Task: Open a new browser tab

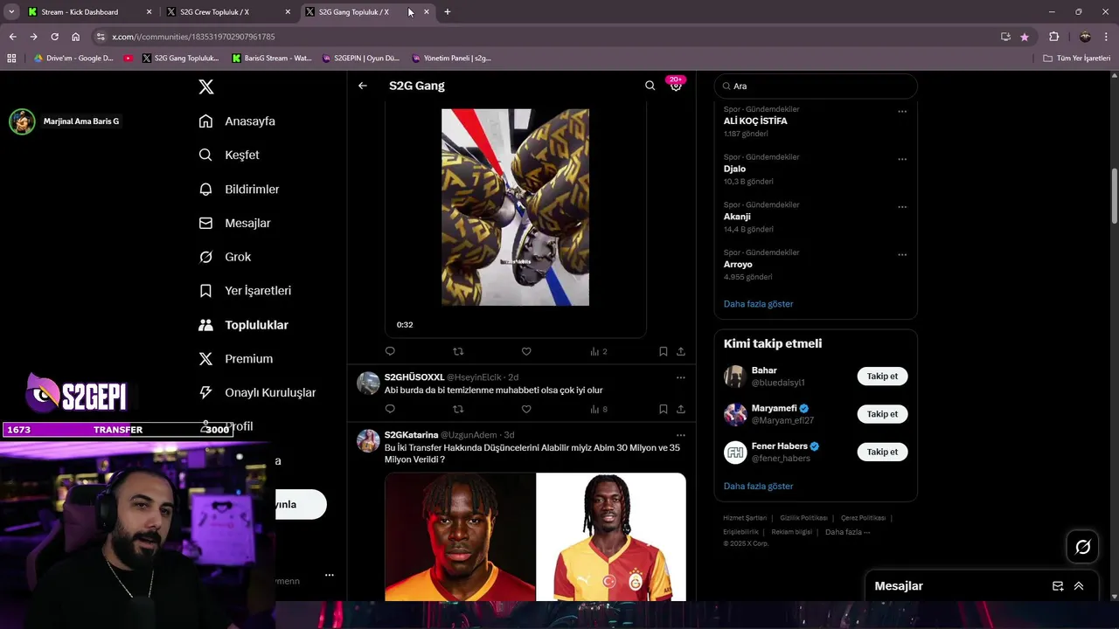Action: pos(448,12)
